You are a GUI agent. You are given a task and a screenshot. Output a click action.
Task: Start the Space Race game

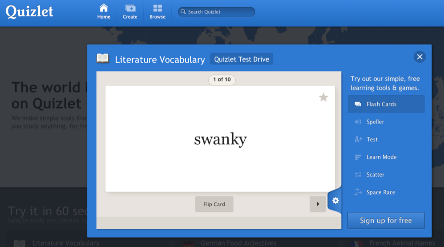coord(386,192)
